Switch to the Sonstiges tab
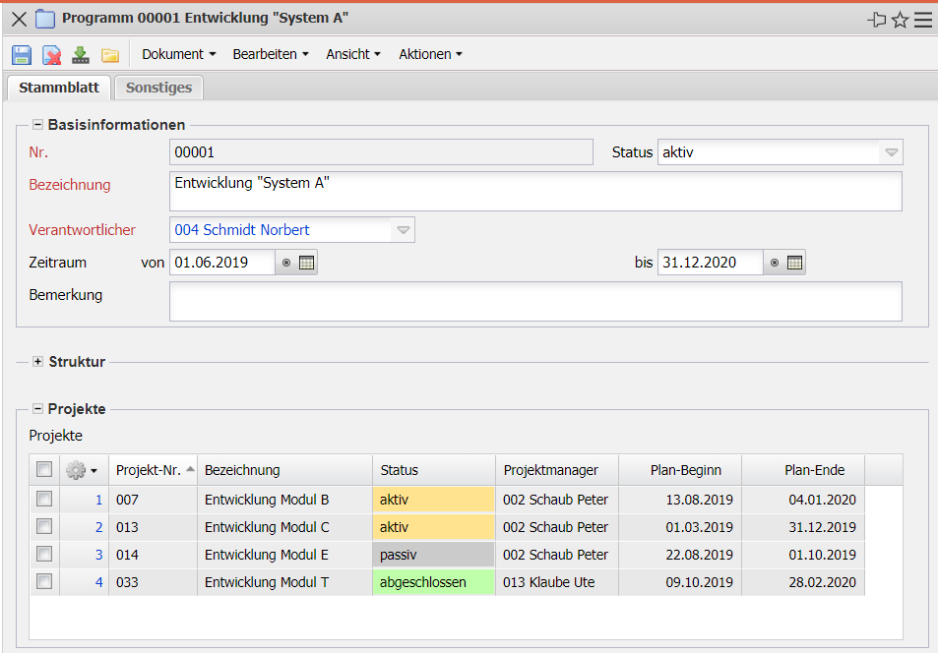The image size is (938, 653). (x=158, y=88)
